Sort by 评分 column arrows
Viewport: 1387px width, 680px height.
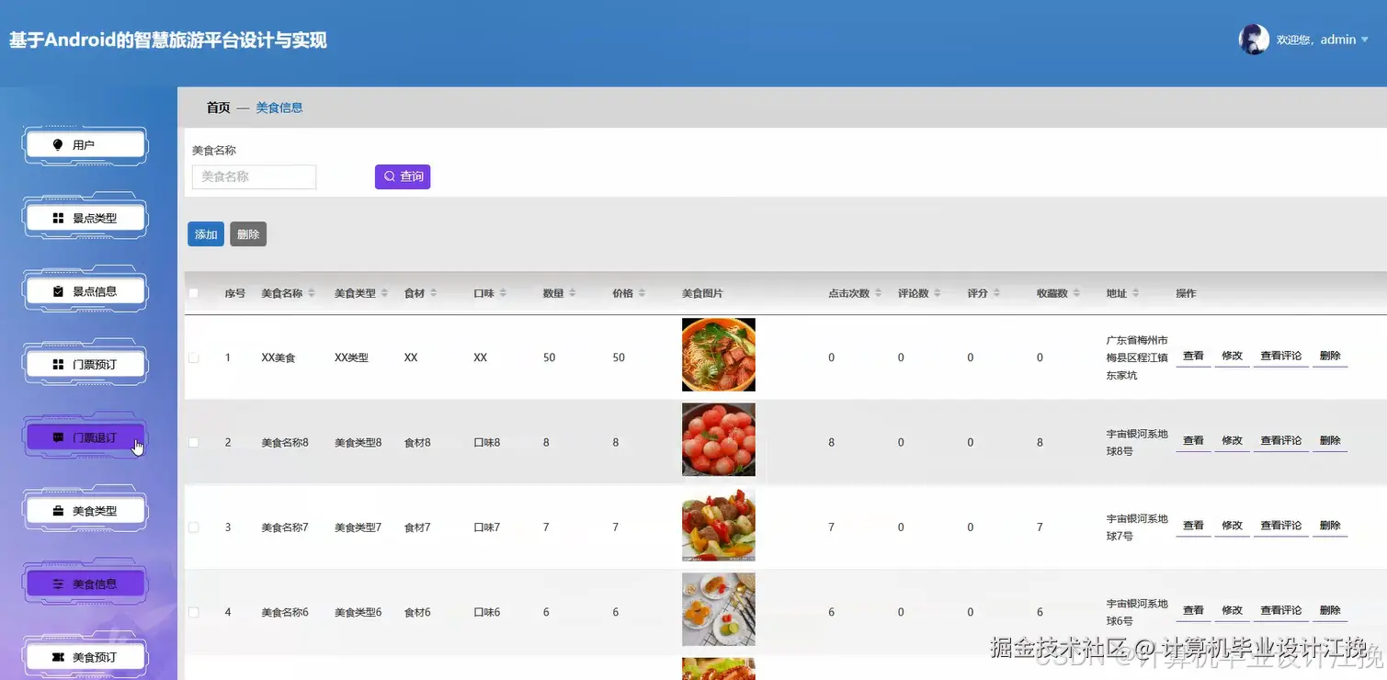995,293
